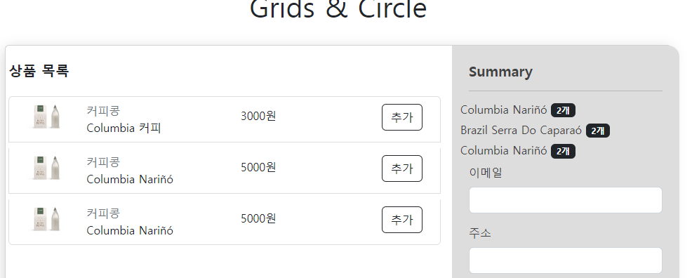Screen dimensions: 692x278
Task: Click the 2개 badge beside Brazil Serra Do Caparaó
Action: (x=597, y=131)
